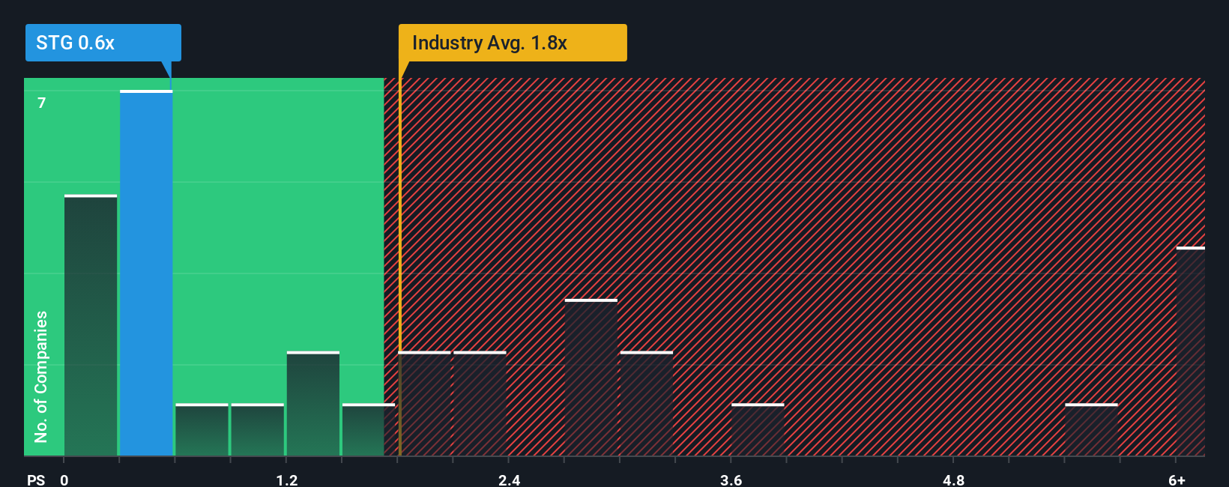Screen dimensions: 1229x487
Task: Click the 'No. of Companies' axis title
Action: coord(41,377)
